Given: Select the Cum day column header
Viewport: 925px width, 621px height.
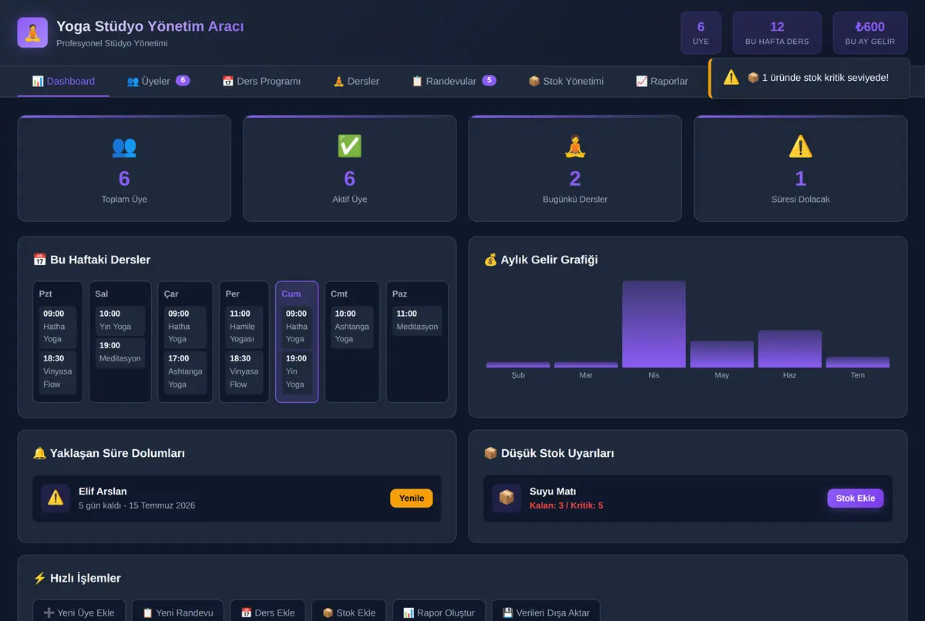Looking at the screenshot, I should coord(291,294).
